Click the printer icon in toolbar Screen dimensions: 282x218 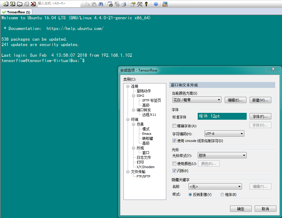(123, 4)
